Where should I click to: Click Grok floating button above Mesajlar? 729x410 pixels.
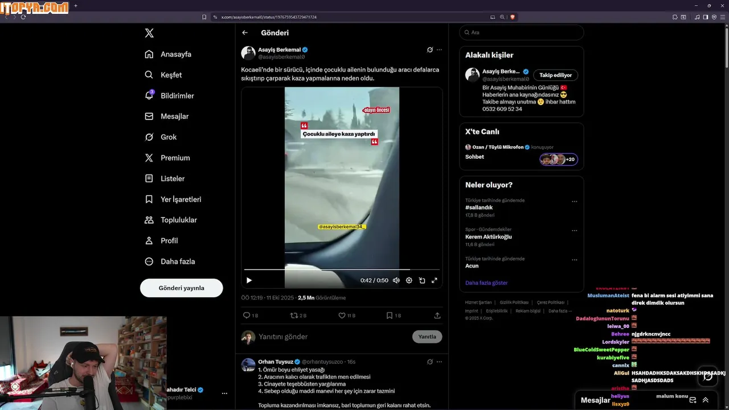click(707, 376)
